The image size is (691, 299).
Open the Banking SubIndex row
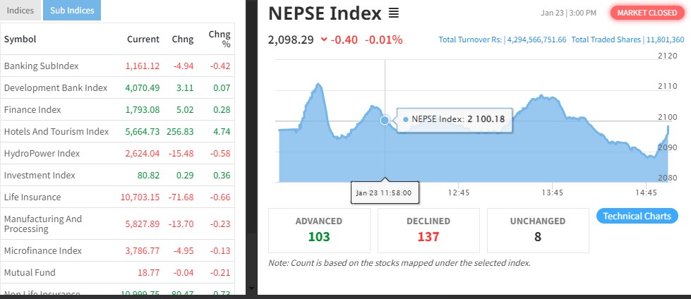(x=41, y=66)
